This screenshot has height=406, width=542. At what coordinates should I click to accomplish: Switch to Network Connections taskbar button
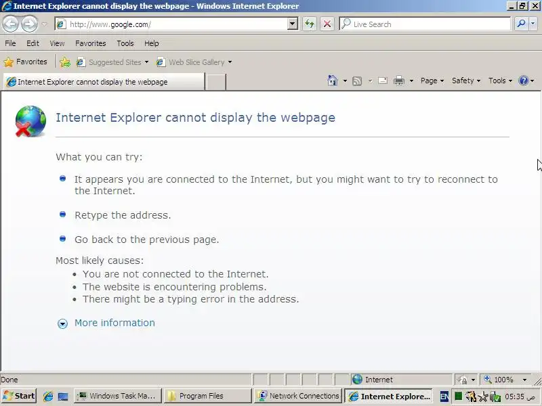(x=298, y=396)
